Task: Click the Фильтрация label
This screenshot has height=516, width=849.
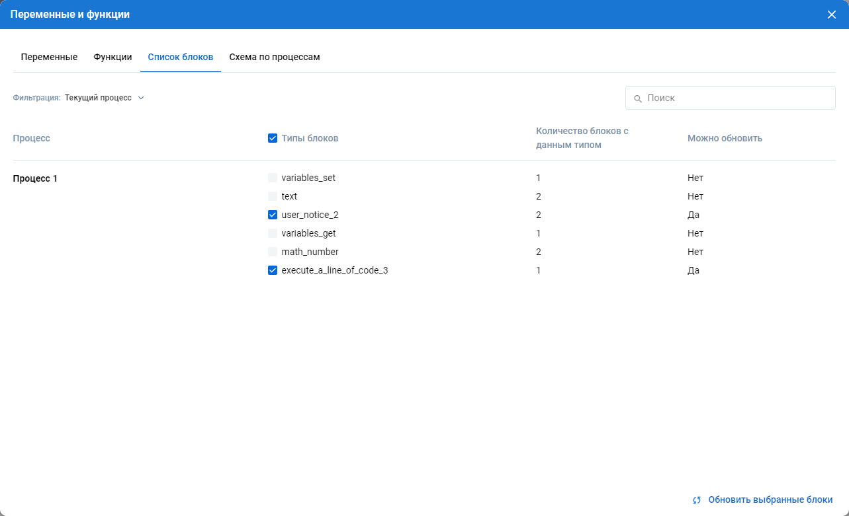Action: 37,98
